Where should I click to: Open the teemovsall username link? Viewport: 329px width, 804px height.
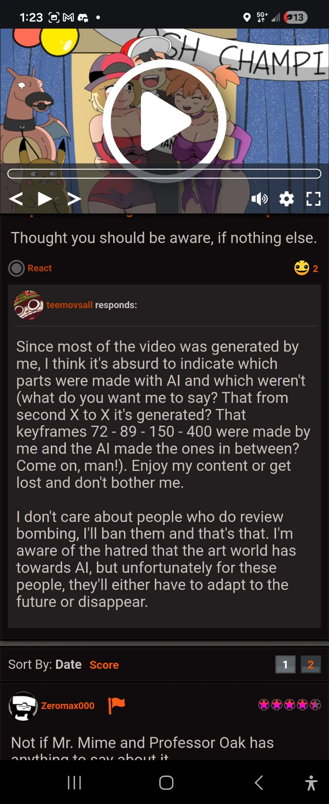coord(69,305)
